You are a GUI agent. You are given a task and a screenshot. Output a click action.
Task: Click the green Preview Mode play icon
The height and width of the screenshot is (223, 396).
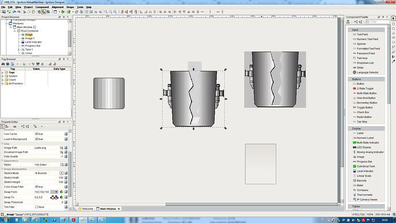click(63, 12)
